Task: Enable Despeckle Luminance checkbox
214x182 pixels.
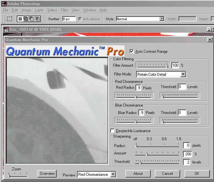Action: (112, 131)
